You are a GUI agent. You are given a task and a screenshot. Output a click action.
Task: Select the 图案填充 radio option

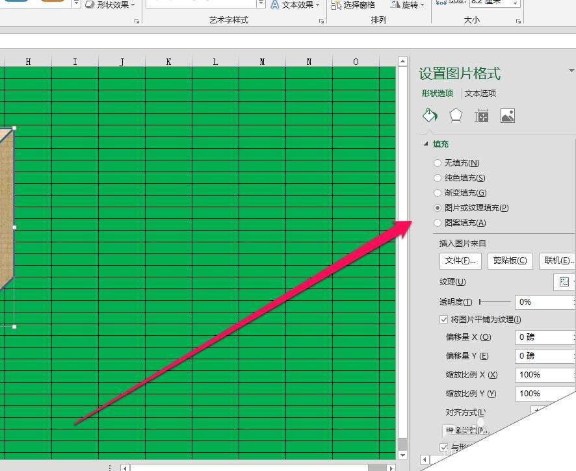(437, 223)
